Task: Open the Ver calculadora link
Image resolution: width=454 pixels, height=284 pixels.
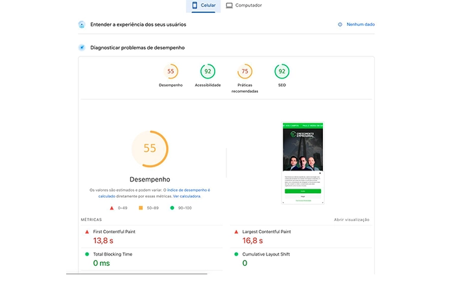Action: coord(186,196)
